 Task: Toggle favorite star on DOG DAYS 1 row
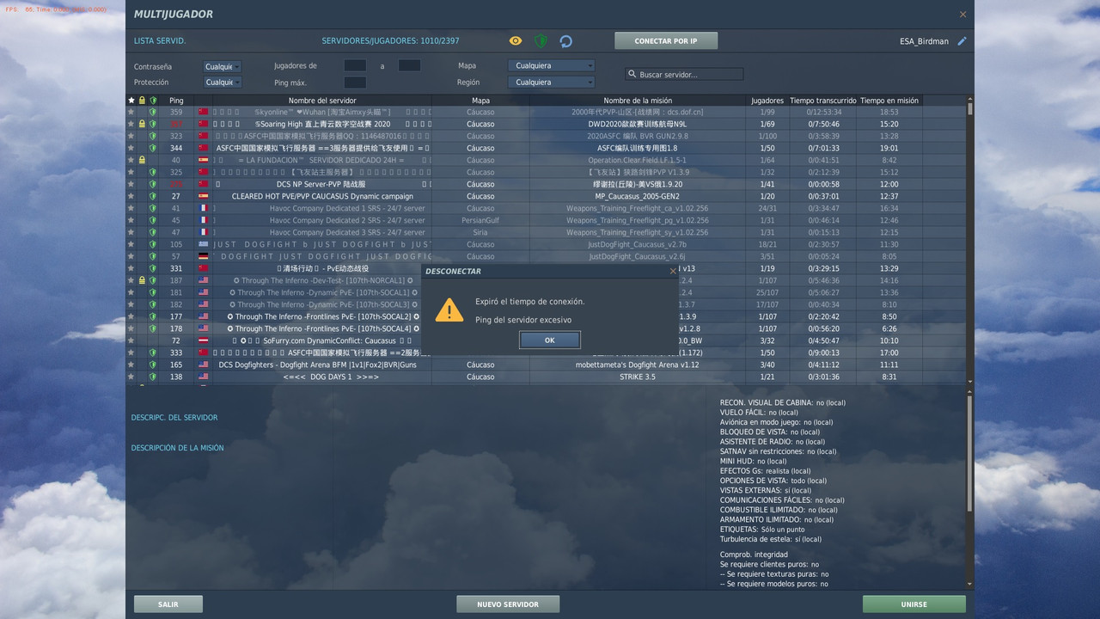tap(131, 377)
